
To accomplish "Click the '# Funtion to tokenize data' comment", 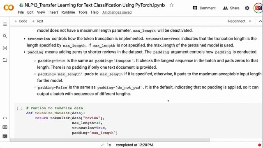I will tap(55, 108).
